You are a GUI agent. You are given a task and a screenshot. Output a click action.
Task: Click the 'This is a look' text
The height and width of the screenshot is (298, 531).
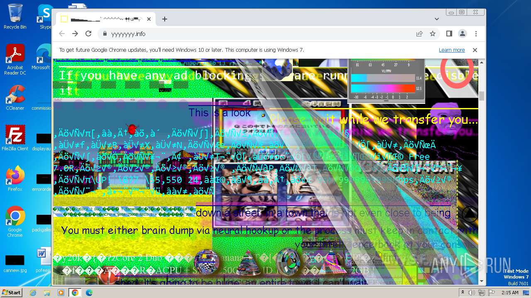pyautogui.click(x=219, y=113)
